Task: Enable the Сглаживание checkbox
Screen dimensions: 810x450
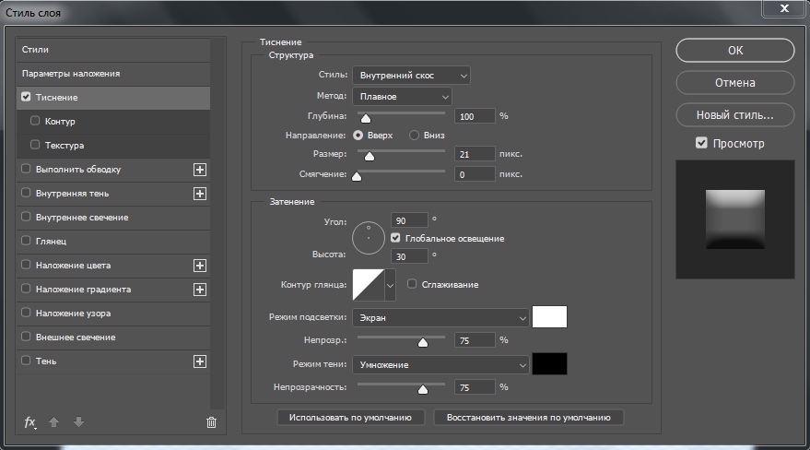Action: click(412, 284)
